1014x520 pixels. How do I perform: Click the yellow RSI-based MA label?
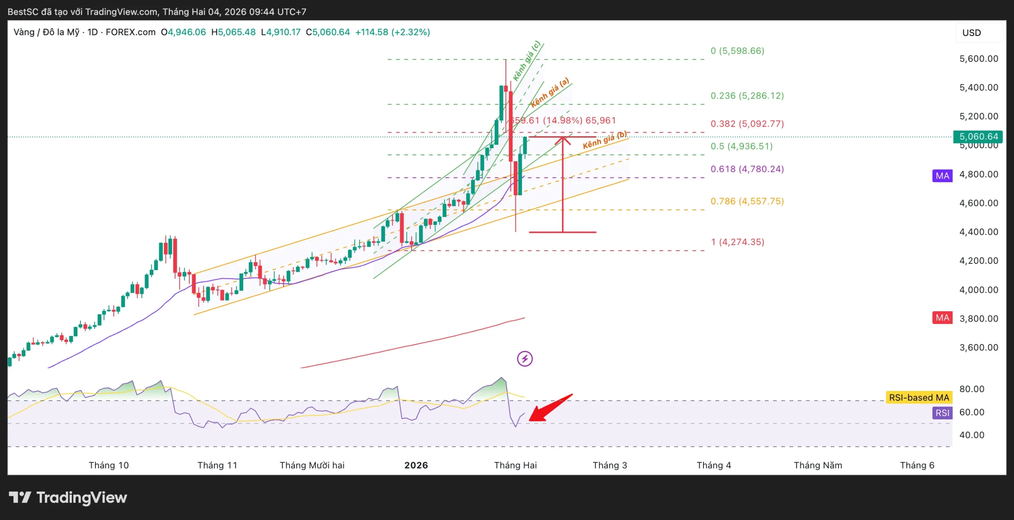tap(919, 397)
